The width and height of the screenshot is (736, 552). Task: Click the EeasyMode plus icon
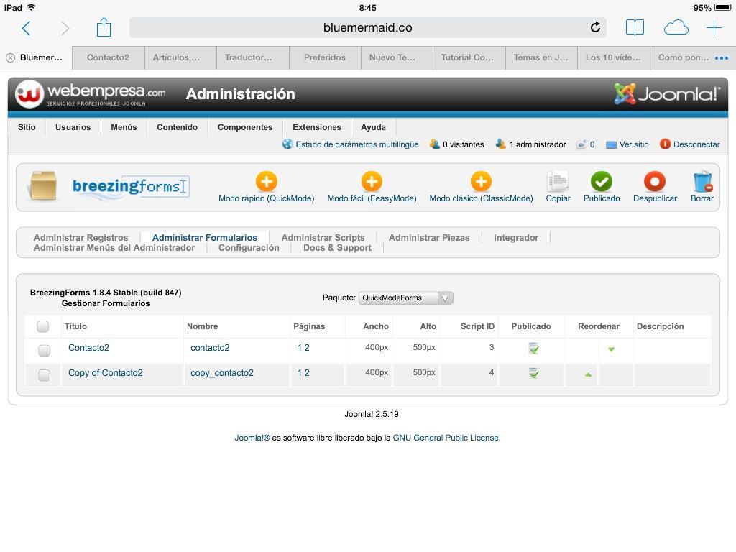[x=372, y=181]
